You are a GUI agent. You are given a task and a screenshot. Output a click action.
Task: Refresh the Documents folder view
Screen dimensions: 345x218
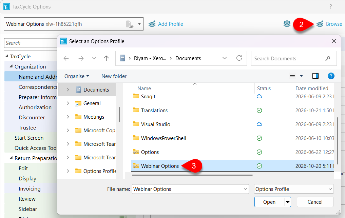click(239, 58)
